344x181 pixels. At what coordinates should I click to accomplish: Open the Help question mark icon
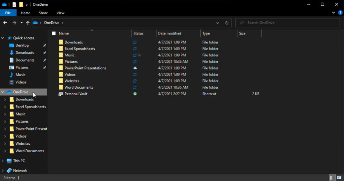click(340, 13)
